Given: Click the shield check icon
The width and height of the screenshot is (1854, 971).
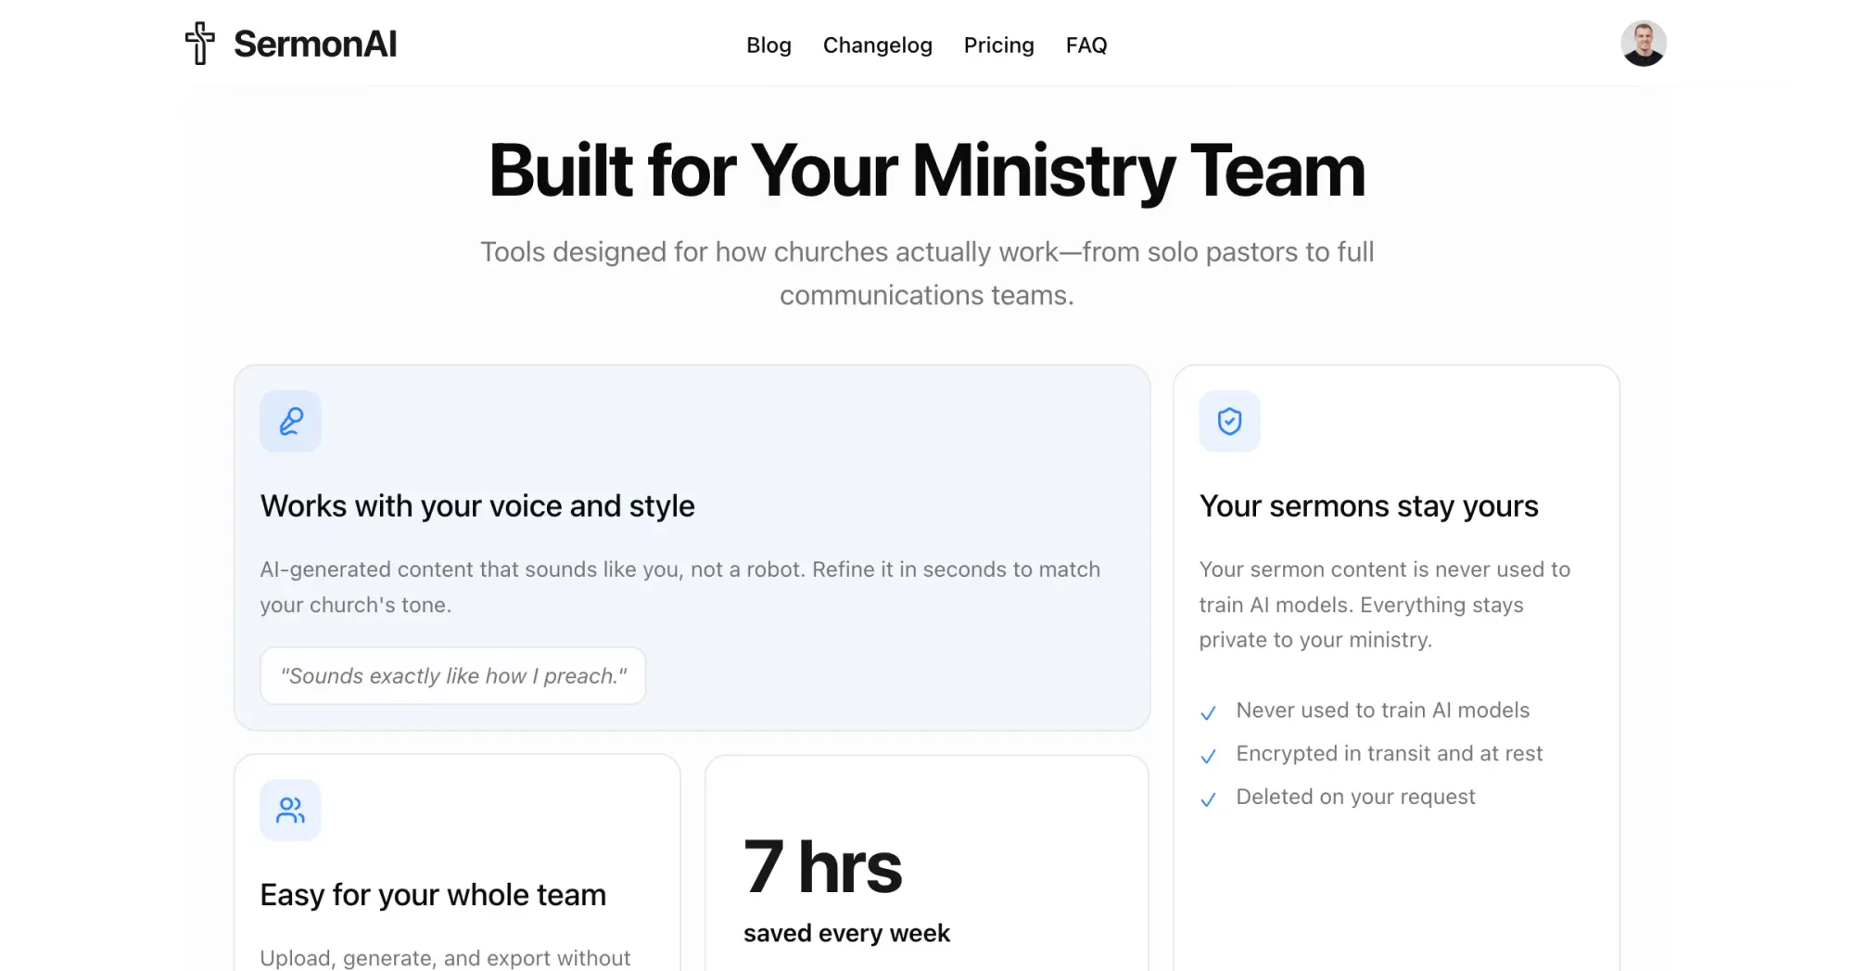Looking at the screenshot, I should click(x=1229, y=421).
